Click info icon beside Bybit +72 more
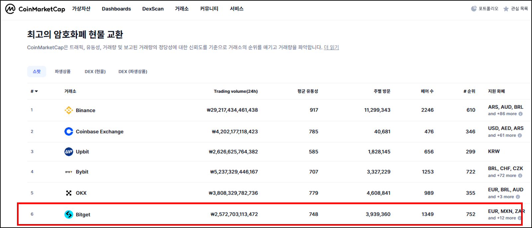Image resolution: width=532 pixels, height=228 pixels. tap(520, 176)
